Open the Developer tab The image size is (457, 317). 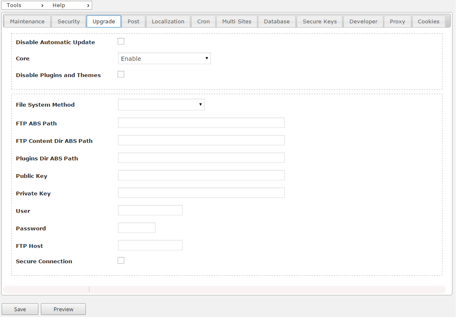point(364,22)
